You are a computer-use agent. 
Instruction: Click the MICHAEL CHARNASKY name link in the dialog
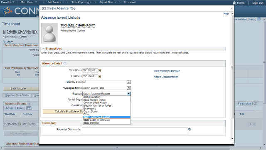tap(78, 25)
